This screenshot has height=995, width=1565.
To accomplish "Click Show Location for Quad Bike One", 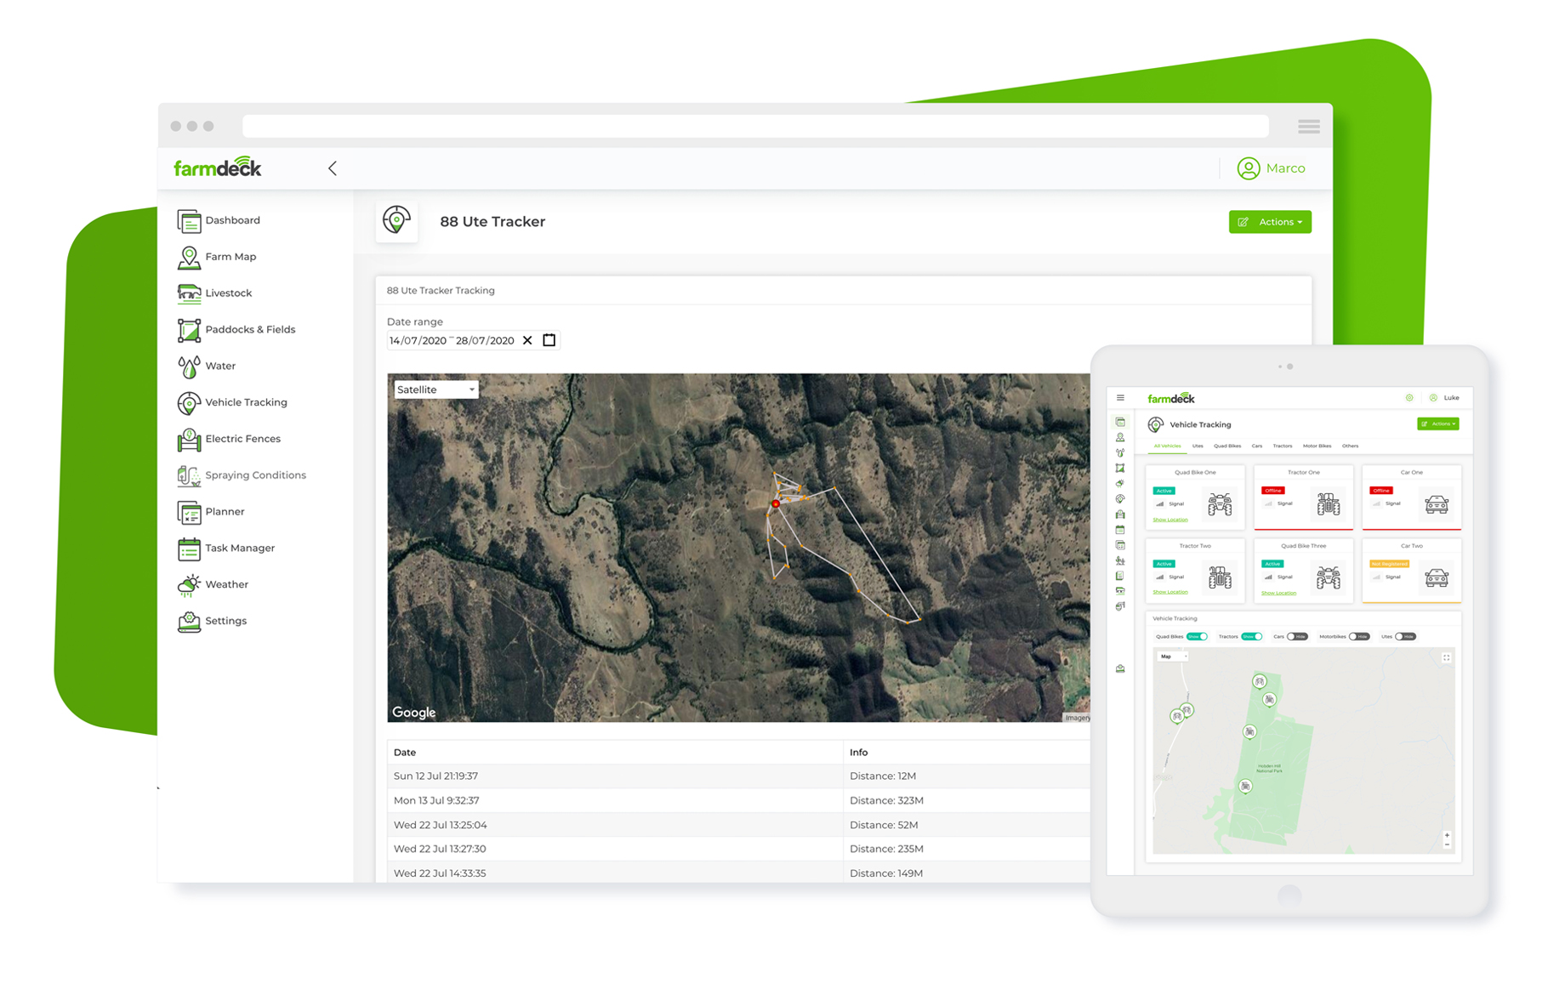I will 1170,520.
